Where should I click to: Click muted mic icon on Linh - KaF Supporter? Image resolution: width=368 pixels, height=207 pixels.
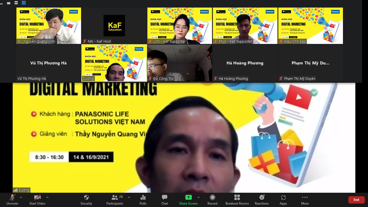(x=150, y=41)
